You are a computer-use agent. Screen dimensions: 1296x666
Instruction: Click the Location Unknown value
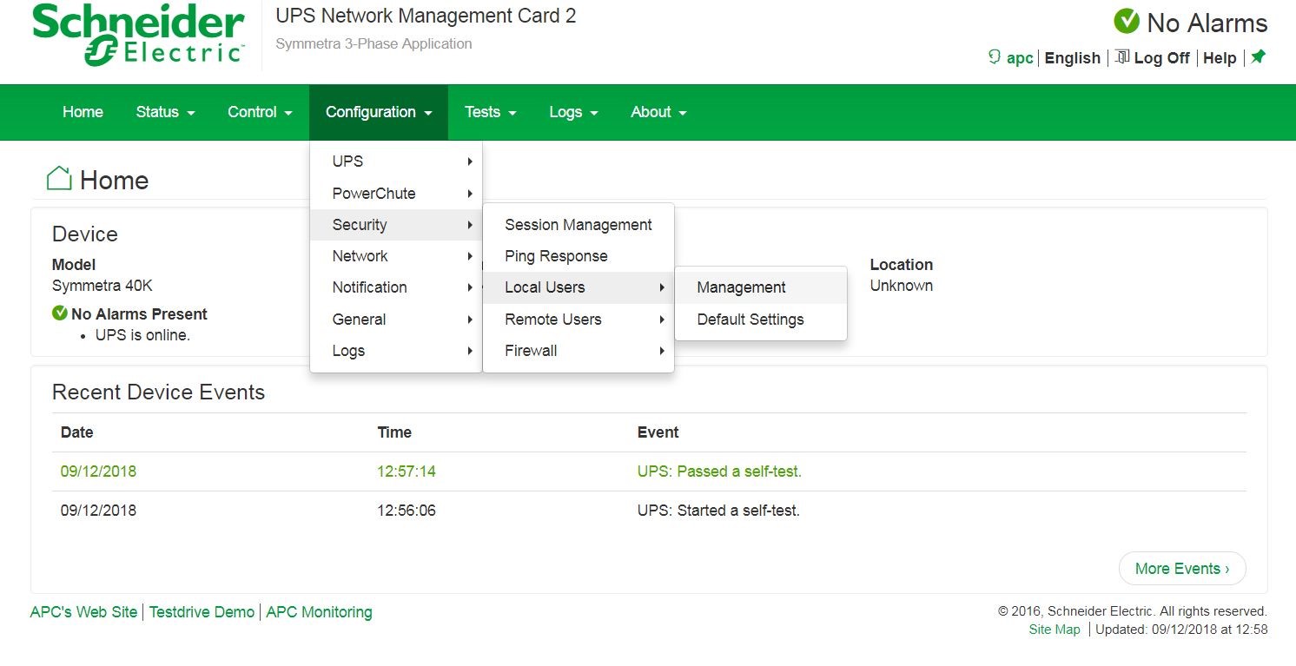pyautogui.click(x=902, y=286)
